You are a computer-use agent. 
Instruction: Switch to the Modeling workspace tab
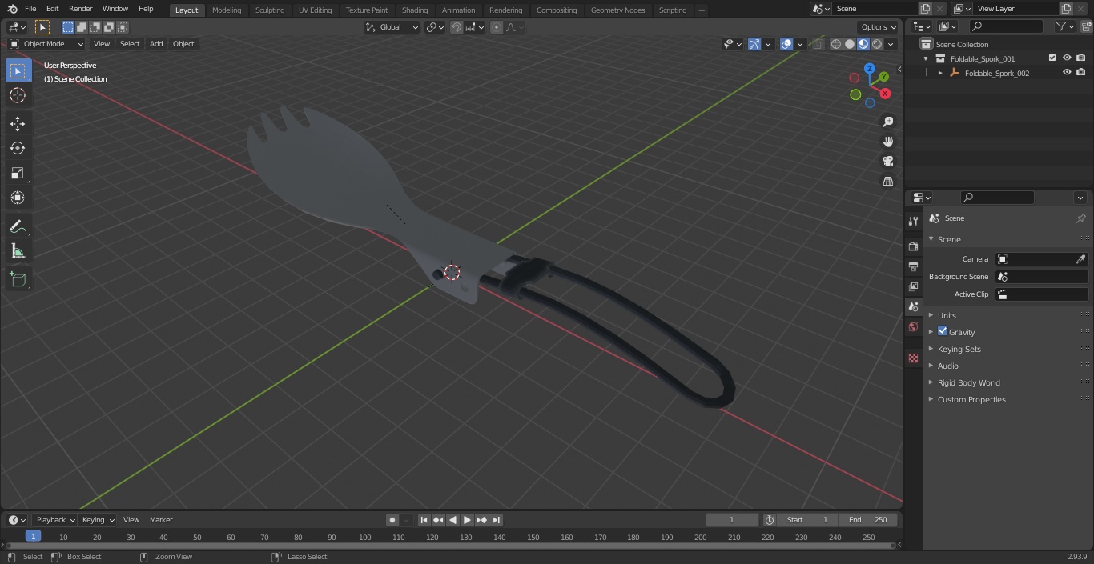tap(227, 10)
